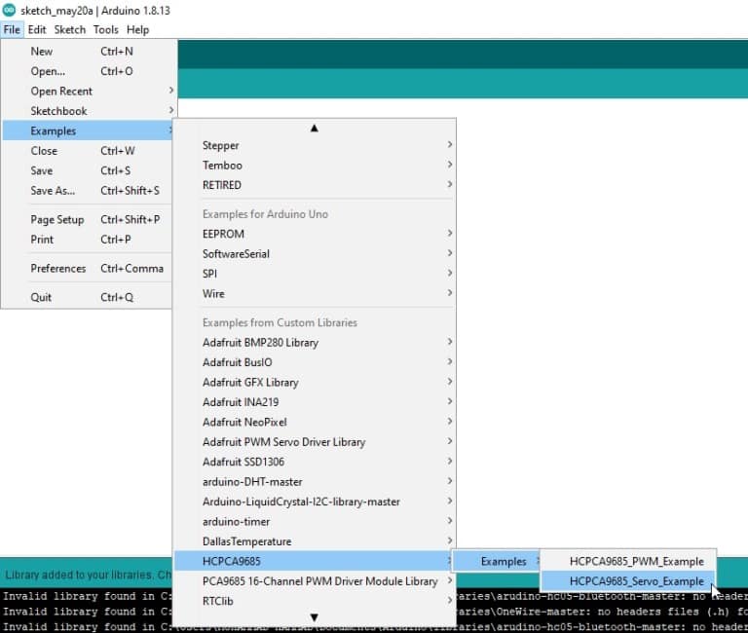Open the Tools menu
The height and width of the screenshot is (633, 748).
coord(105,30)
